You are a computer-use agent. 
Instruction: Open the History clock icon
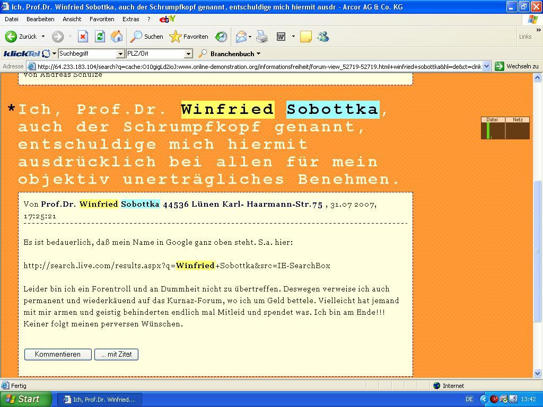pos(221,37)
